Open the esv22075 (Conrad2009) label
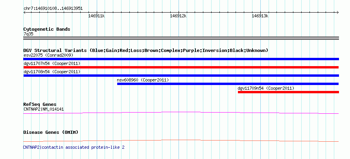The width and height of the screenshot is (350, 159). pos(48,55)
